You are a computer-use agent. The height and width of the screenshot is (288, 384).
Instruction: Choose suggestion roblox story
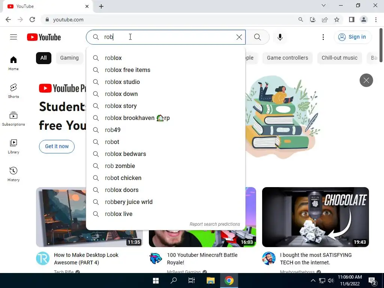tap(166, 106)
